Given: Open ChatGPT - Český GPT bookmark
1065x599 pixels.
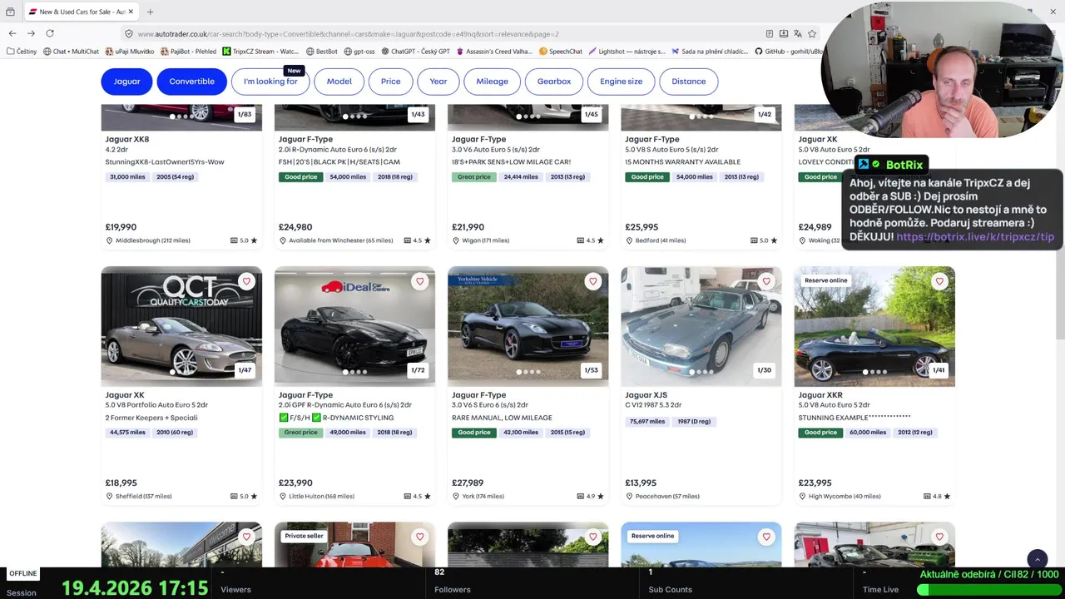Looking at the screenshot, I should [415, 52].
